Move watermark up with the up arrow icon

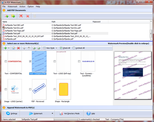(29, 48)
